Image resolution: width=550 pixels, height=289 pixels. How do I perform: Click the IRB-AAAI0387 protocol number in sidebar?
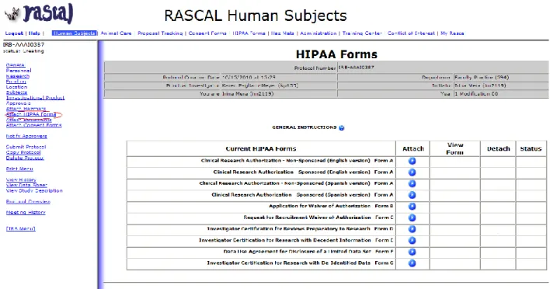click(x=23, y=44)
